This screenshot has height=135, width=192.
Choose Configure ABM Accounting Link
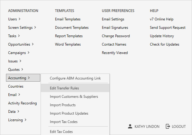75,78
